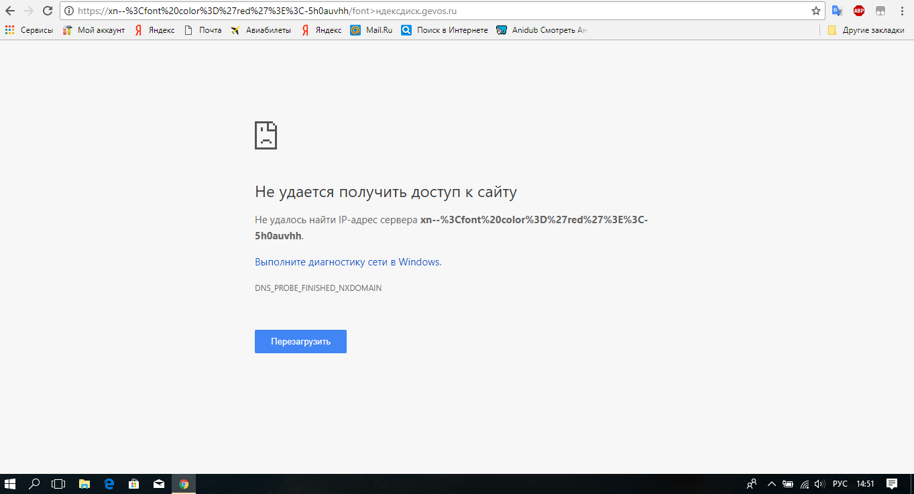Open the Mail.Ru bookmark
Screen dimensions: 914x494
coord(372,30)
